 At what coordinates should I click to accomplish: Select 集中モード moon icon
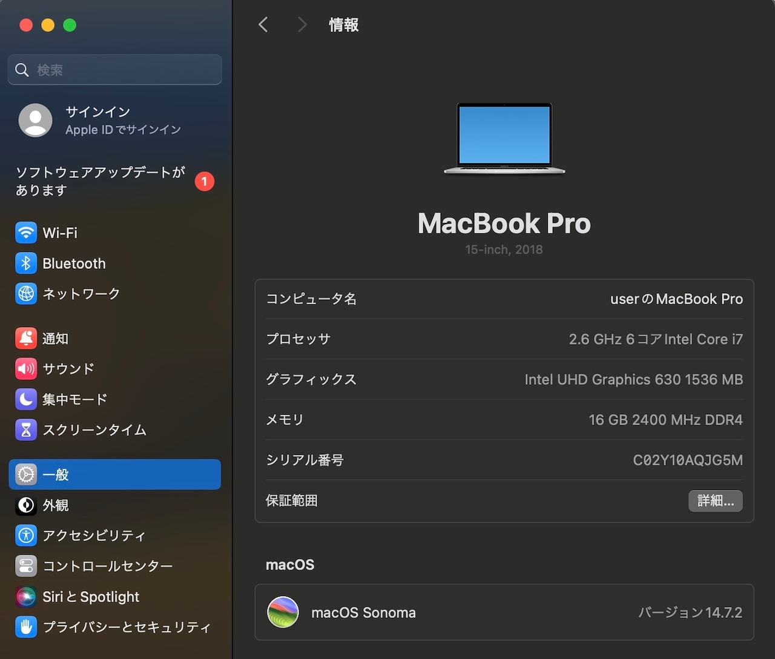pos(26,399)
